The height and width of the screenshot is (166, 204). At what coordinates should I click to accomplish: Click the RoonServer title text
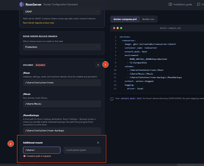pyautogui.click(x=33, y=5)
